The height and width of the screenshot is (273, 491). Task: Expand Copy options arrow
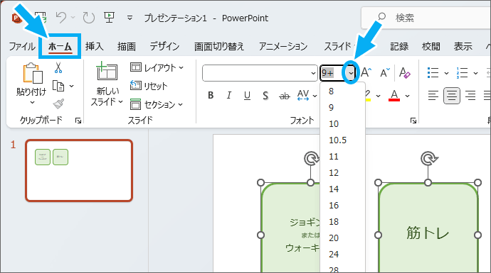tap(72, 86)
